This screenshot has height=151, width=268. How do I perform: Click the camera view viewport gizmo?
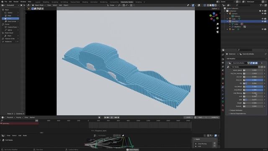pos(217,32)
